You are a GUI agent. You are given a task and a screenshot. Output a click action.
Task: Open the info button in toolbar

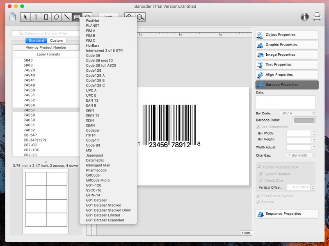click(304, 17)
